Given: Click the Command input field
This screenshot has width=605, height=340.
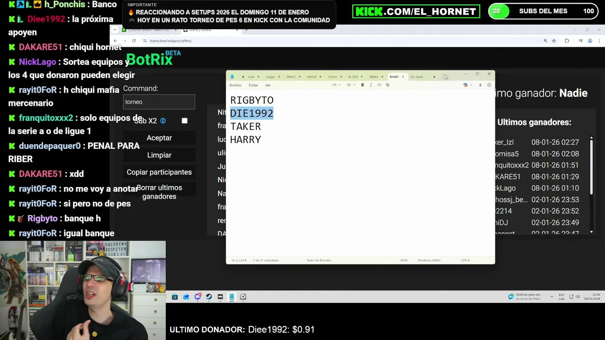Looking at the screenshot, I should pos(159,102).
